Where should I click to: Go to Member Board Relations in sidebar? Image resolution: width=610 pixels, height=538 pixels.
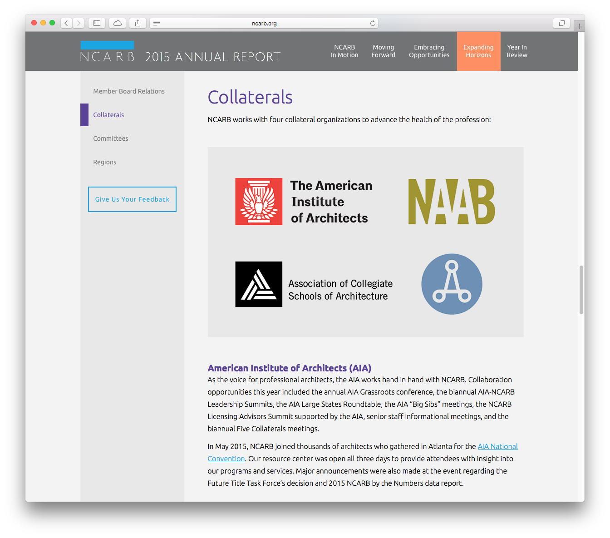[x=129, y=91]
